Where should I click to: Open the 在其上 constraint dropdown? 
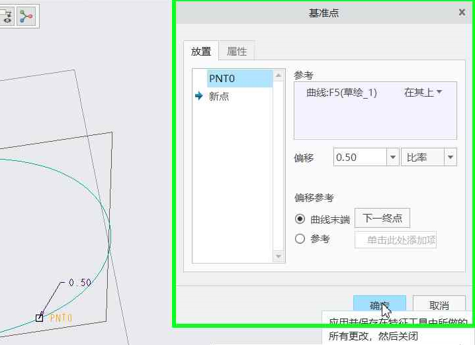click(423, 93)
